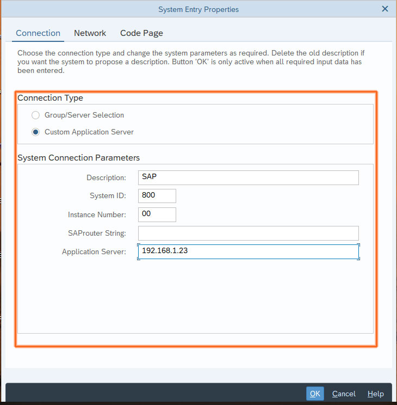397x405 pixels.
Task: Click the System Entry Properties title
Action: click(199, 9)
